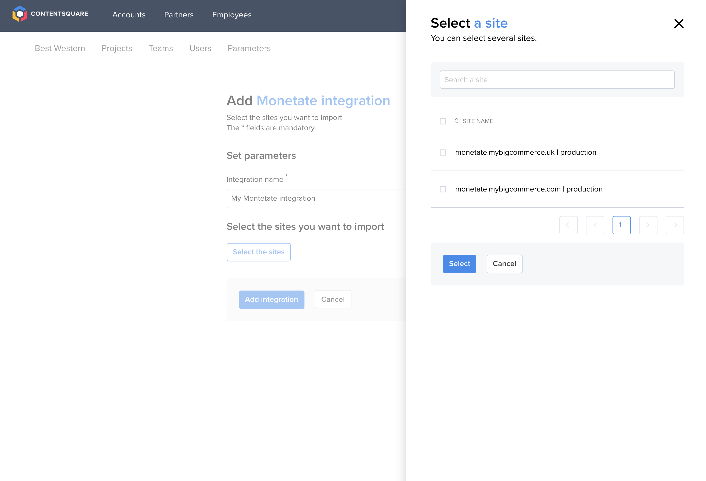
Task: Click the CONTENTSQUARE brand name text
Action: pyautogui.click(x=60, y=14)
